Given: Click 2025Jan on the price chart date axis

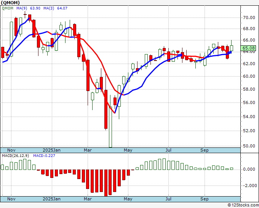Looking at the screenshot, I should [x=51, y=150].
